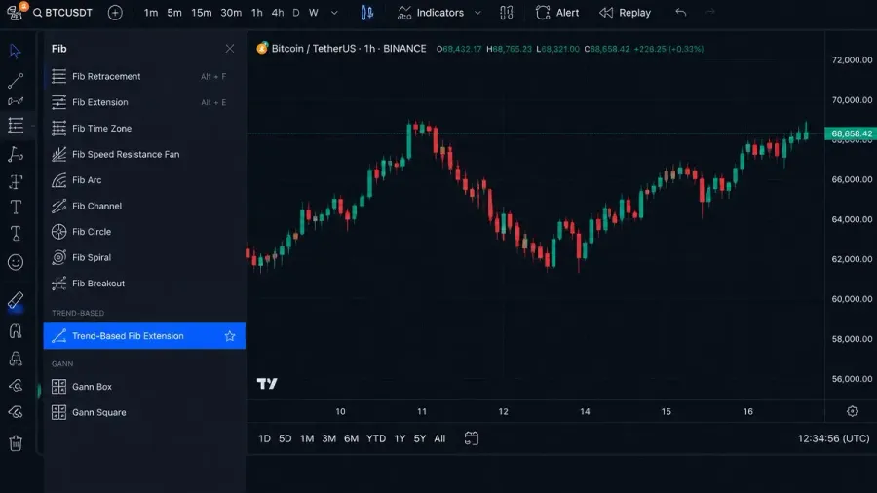Select the trend line drawing tool
Image resolution: width=877 pixels, height=493 pixels.
coord(15,81)
